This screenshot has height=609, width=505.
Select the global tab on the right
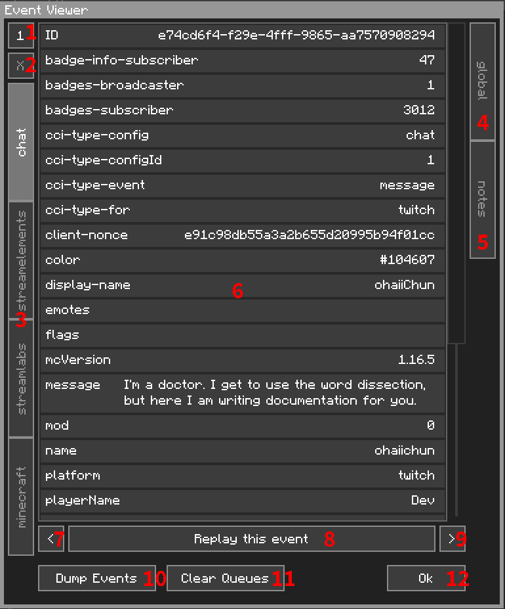tap(483, 81)
